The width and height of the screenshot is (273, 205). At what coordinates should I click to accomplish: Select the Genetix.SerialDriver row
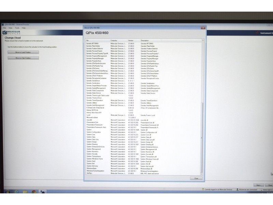click(123, 81)
